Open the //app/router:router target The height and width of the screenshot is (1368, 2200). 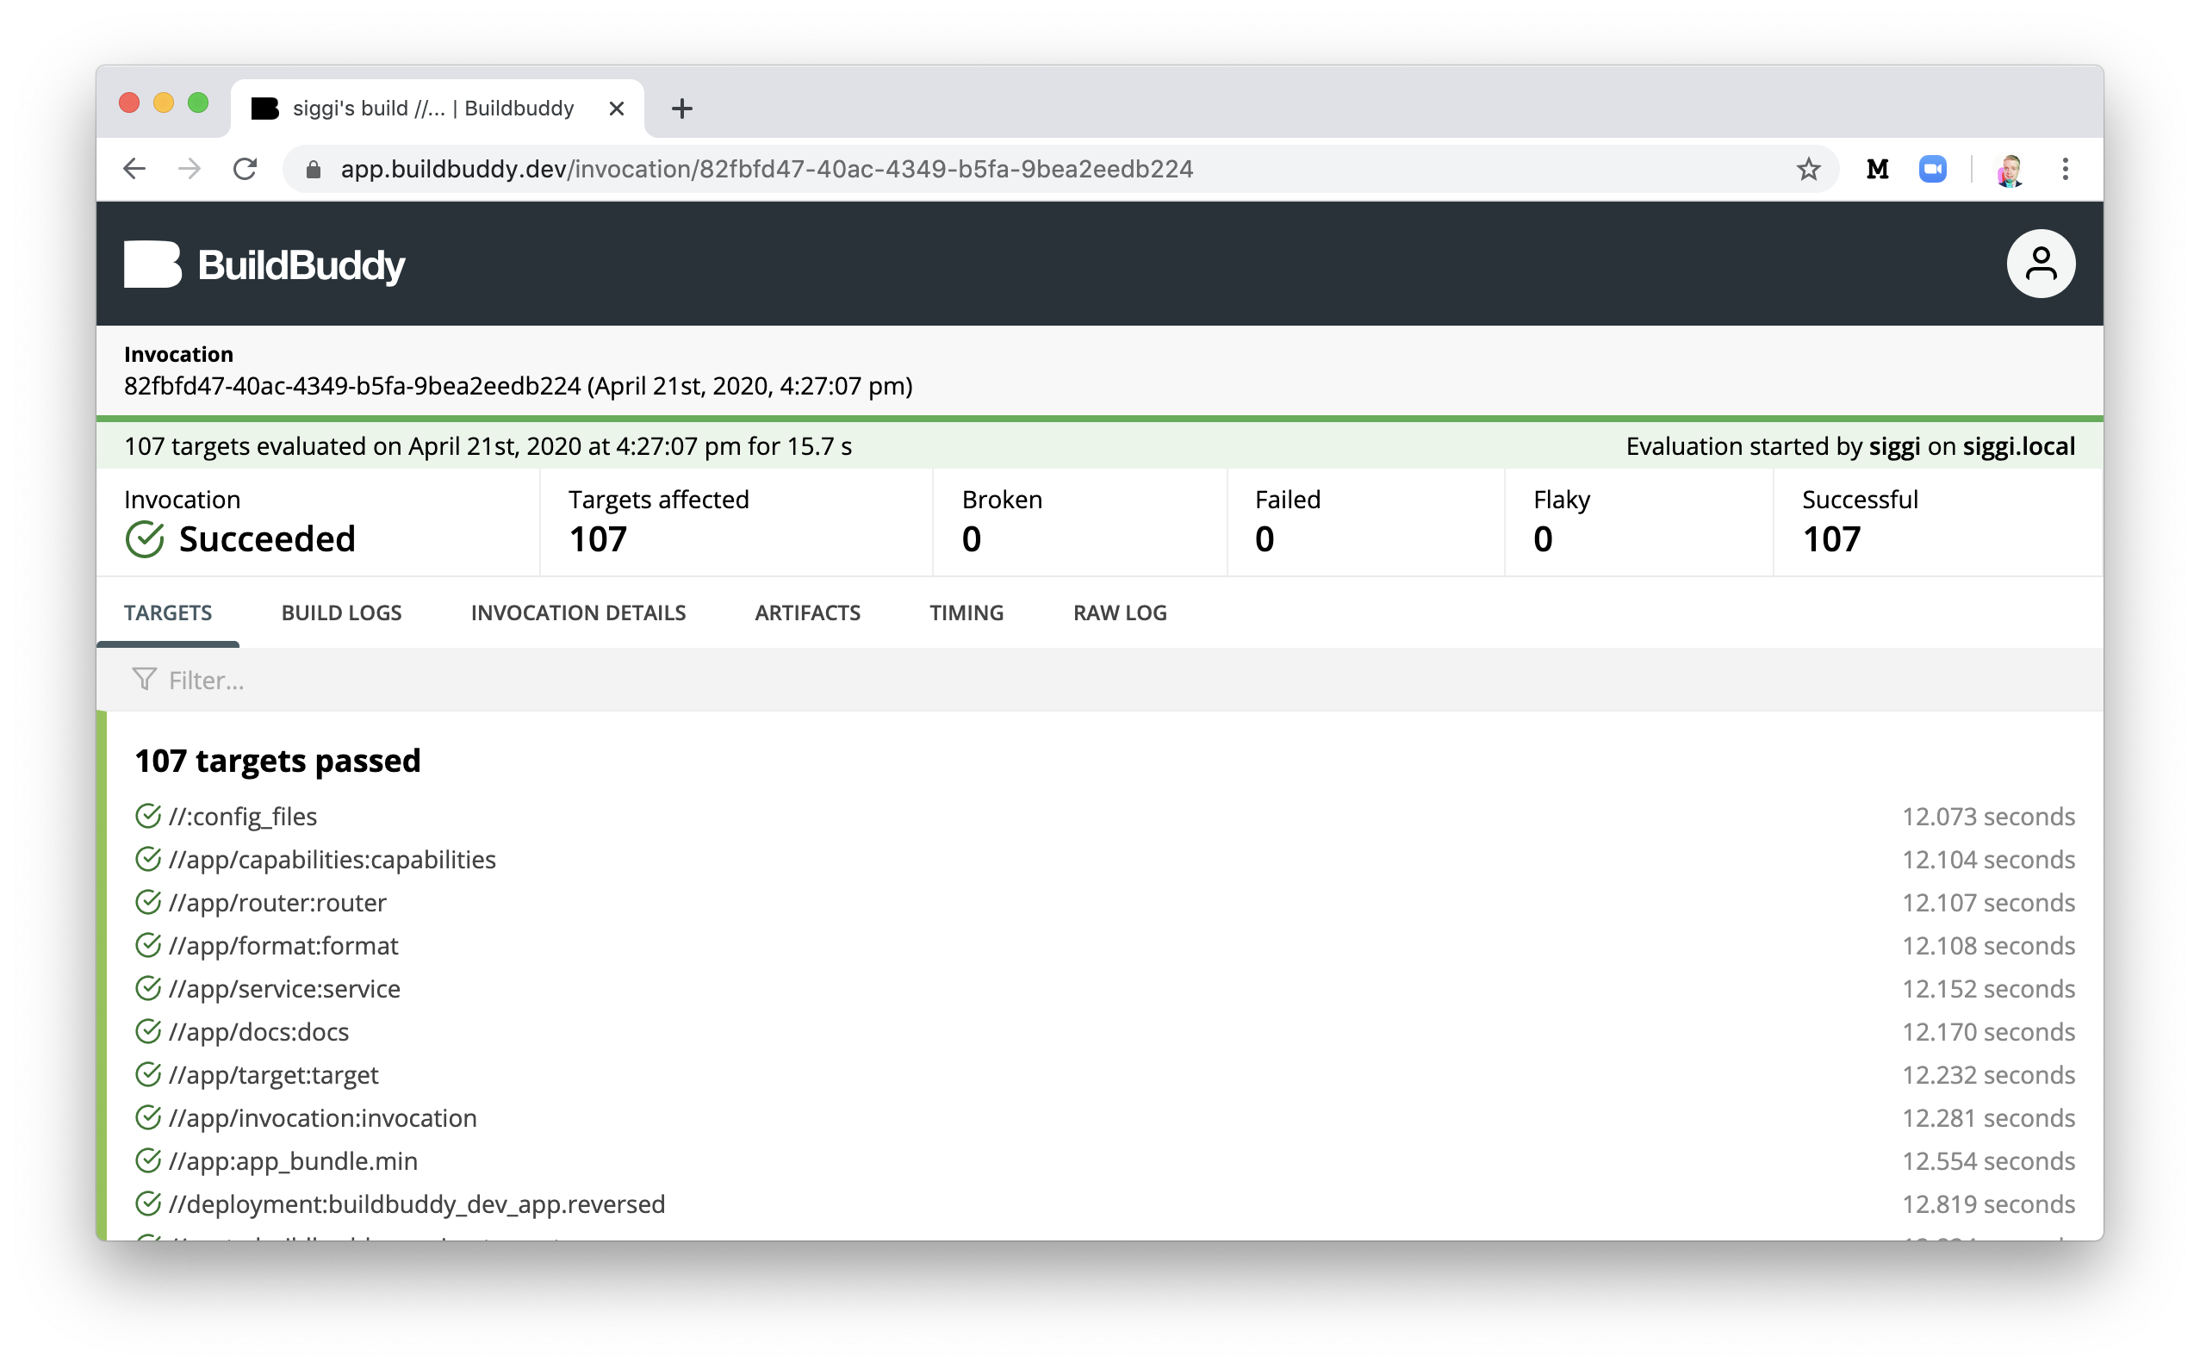(x=277, y=903)
